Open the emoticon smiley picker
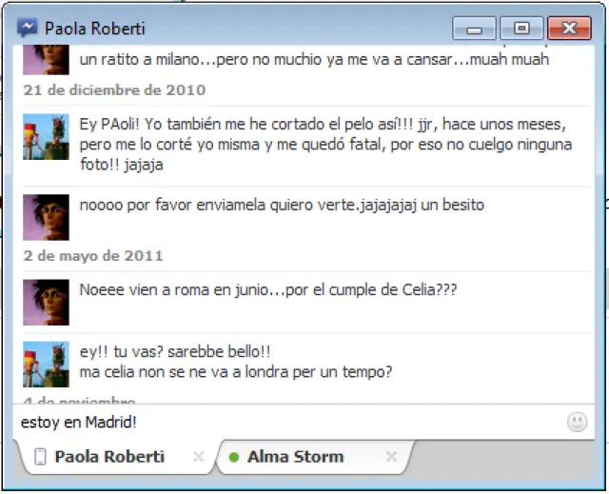The image size is (609, 494). (578, 422)
